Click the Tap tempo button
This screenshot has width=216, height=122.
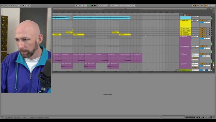pyautogui.click(x=6, y=5)
